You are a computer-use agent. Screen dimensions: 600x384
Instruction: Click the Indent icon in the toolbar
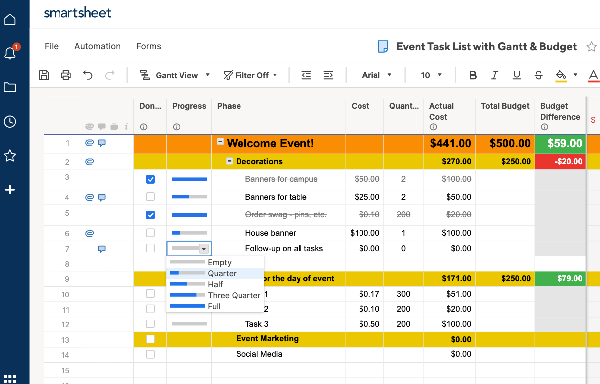(x=328, y=75)
